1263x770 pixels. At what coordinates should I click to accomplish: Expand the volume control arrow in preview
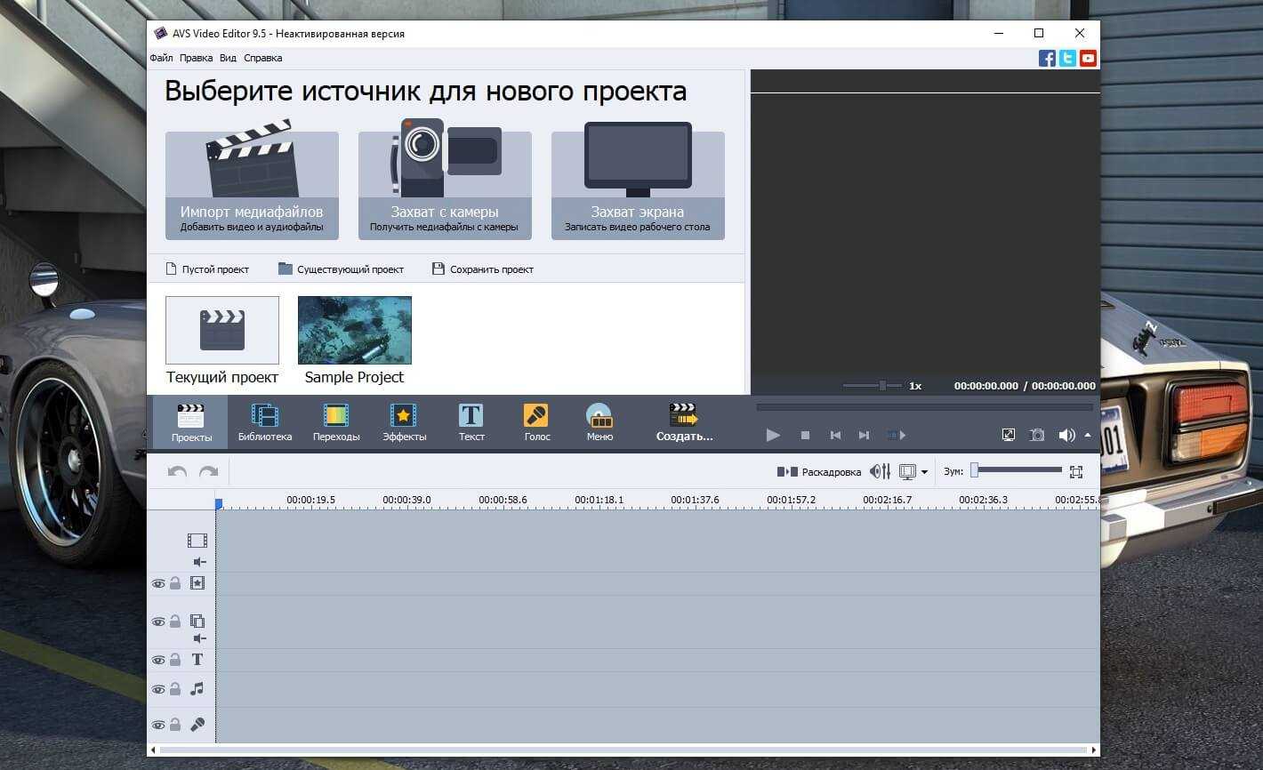[1088, 435]
